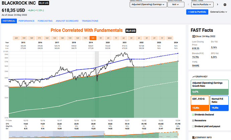
Task: Select the 14Y time range
Action: tap(62, 38)
